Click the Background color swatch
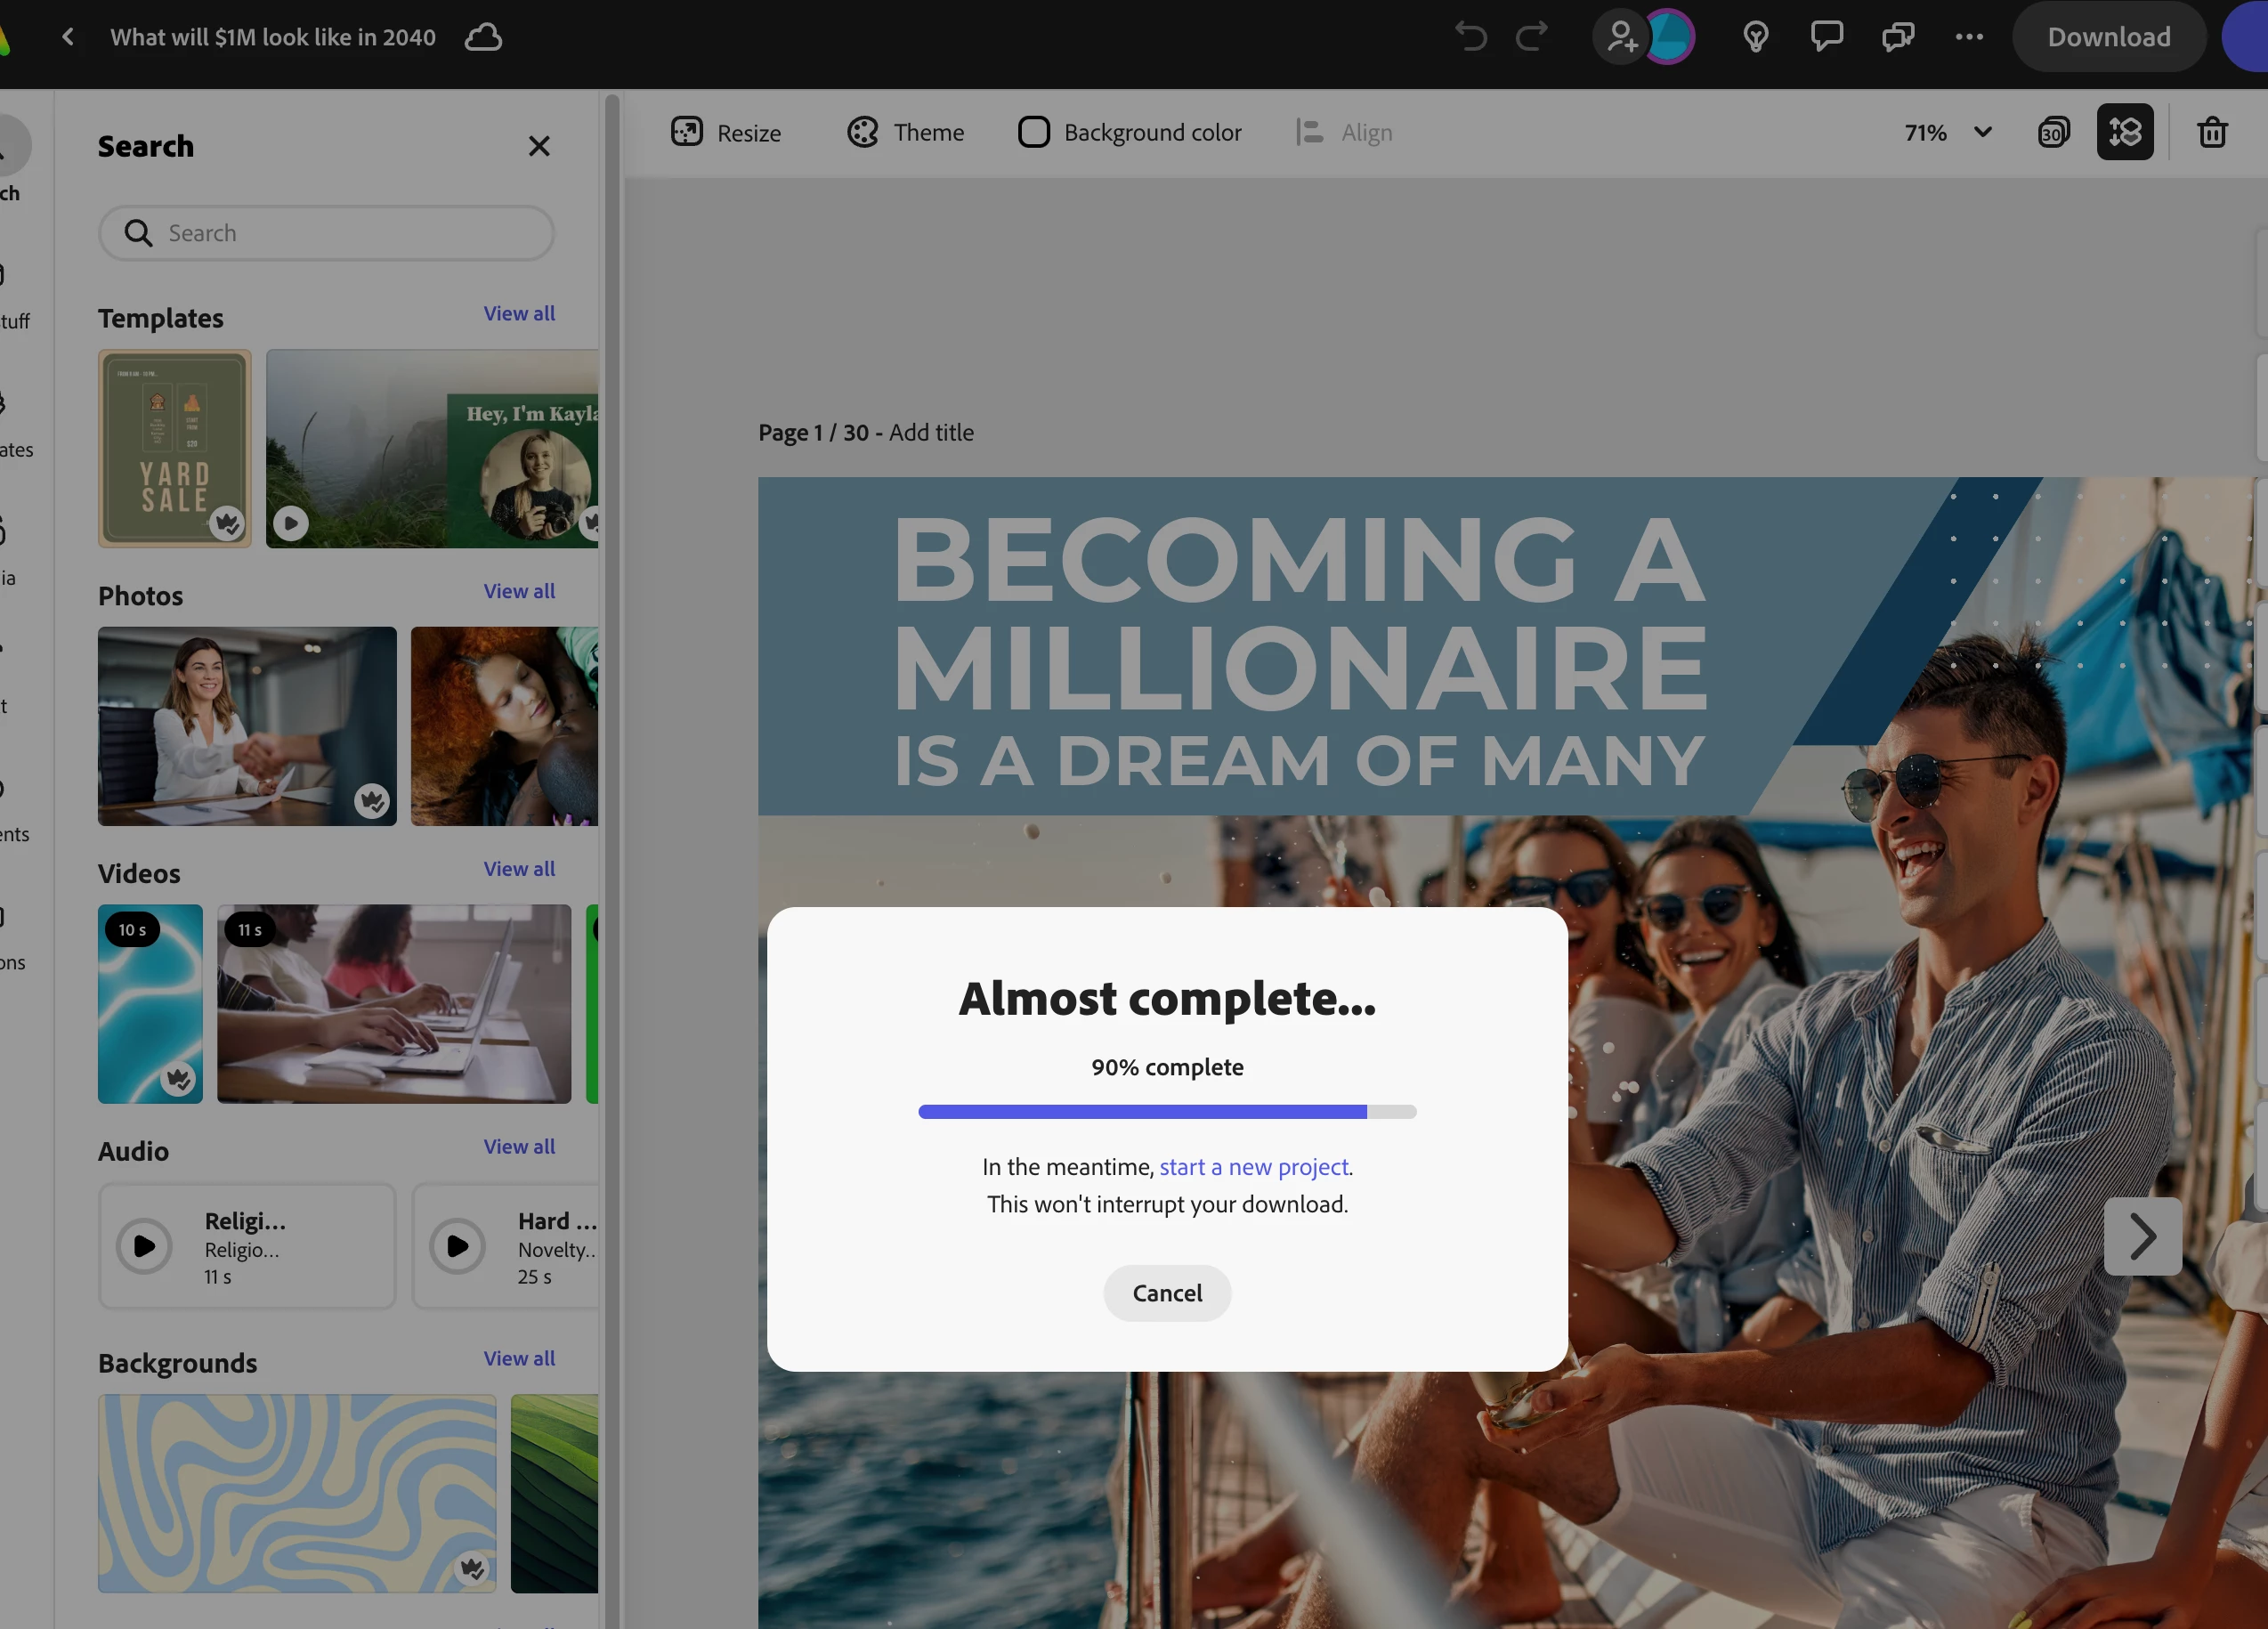The height and width of the screenshot is (1629, 2268). coord(1033,132)
